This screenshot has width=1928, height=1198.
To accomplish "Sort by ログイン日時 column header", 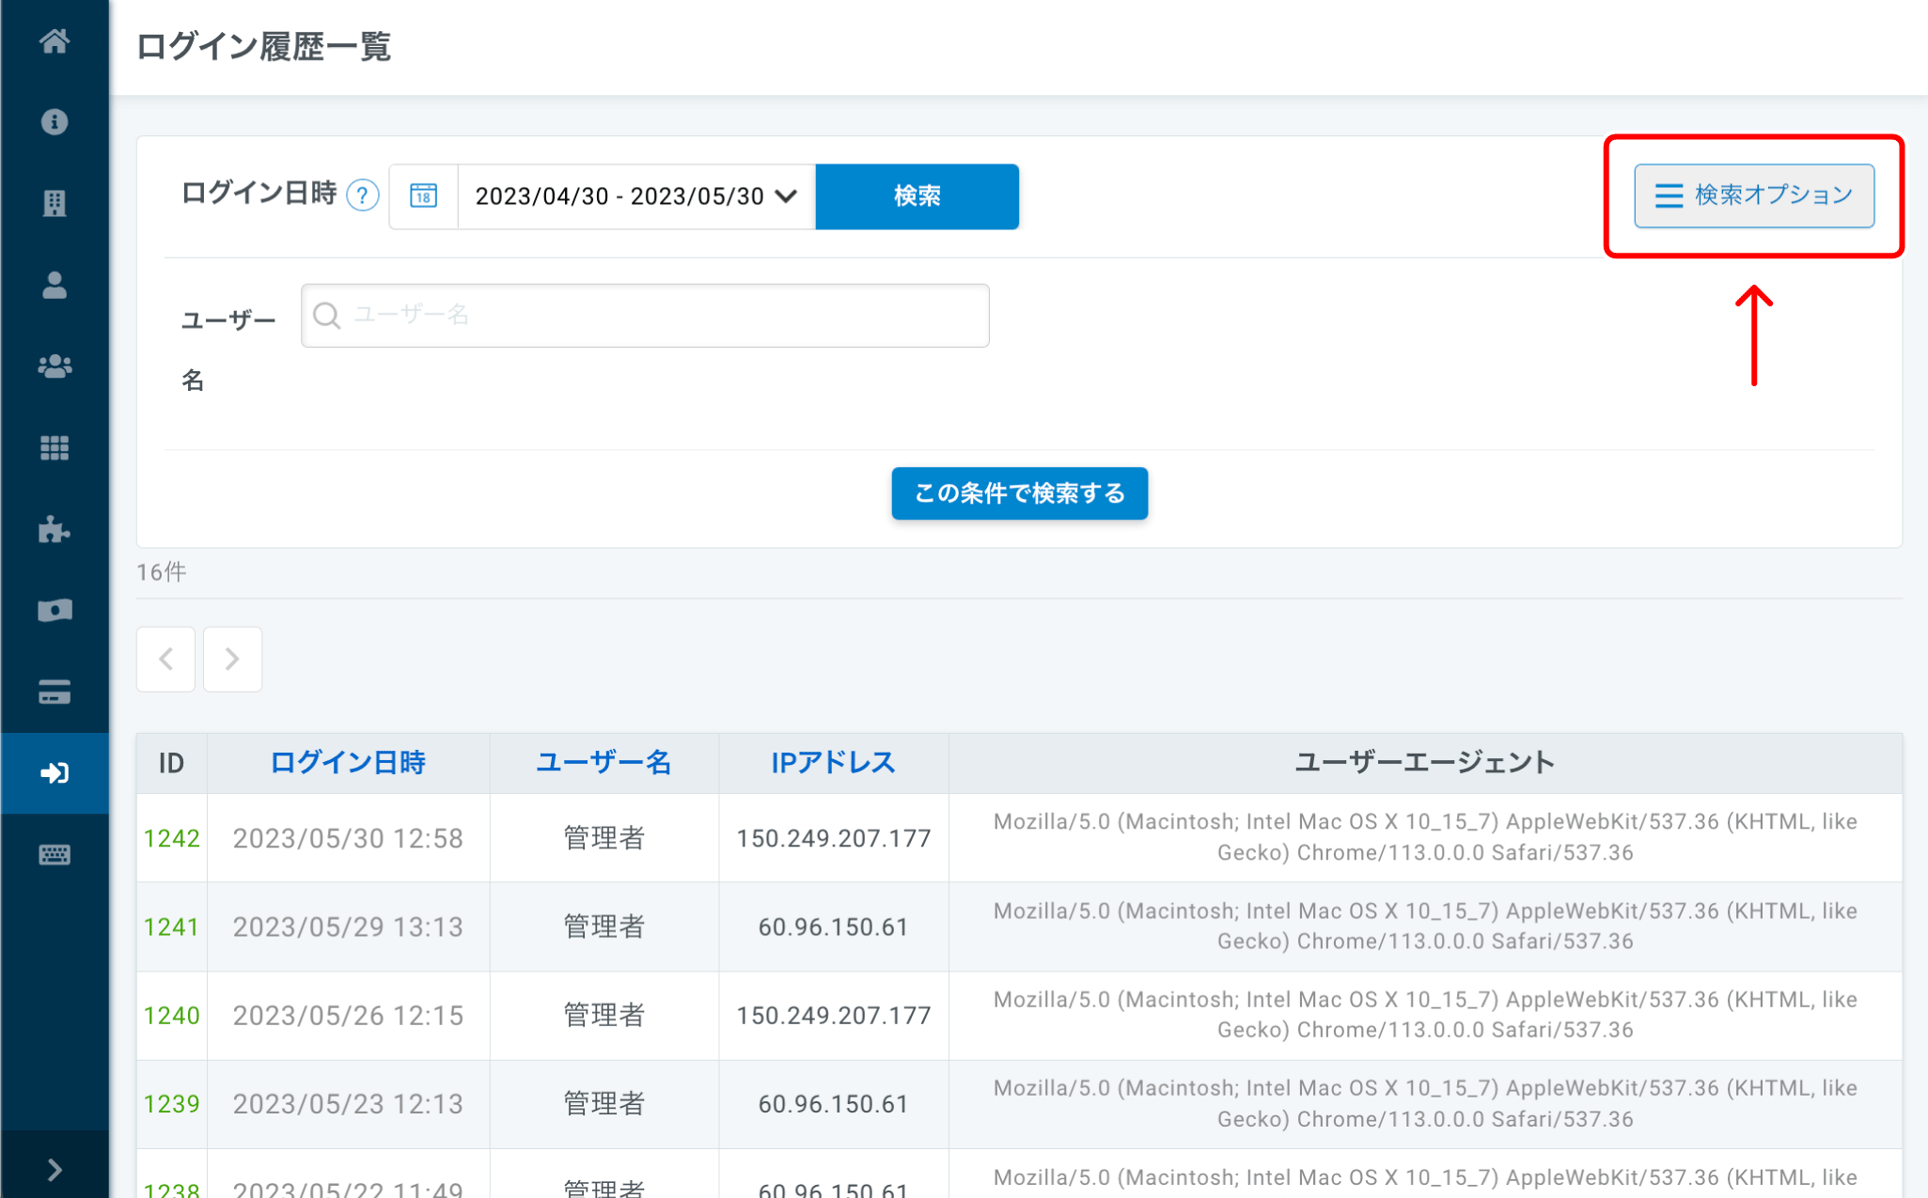I will point(348,762).
